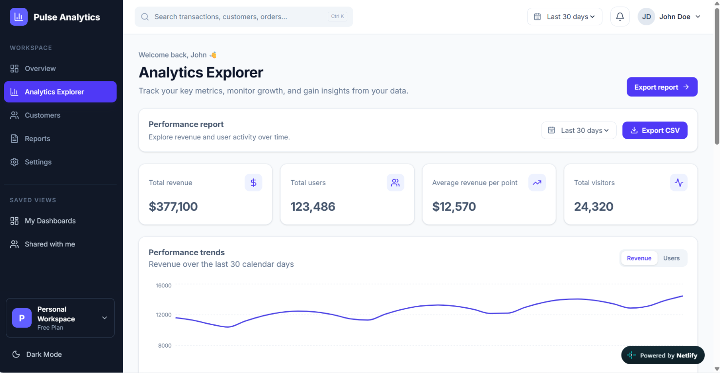Switch chart to Revenue
720x373 pixels.
point(639,258)
